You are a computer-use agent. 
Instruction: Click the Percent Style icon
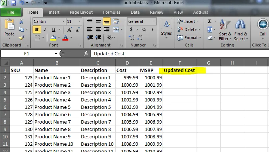[144, 30]
